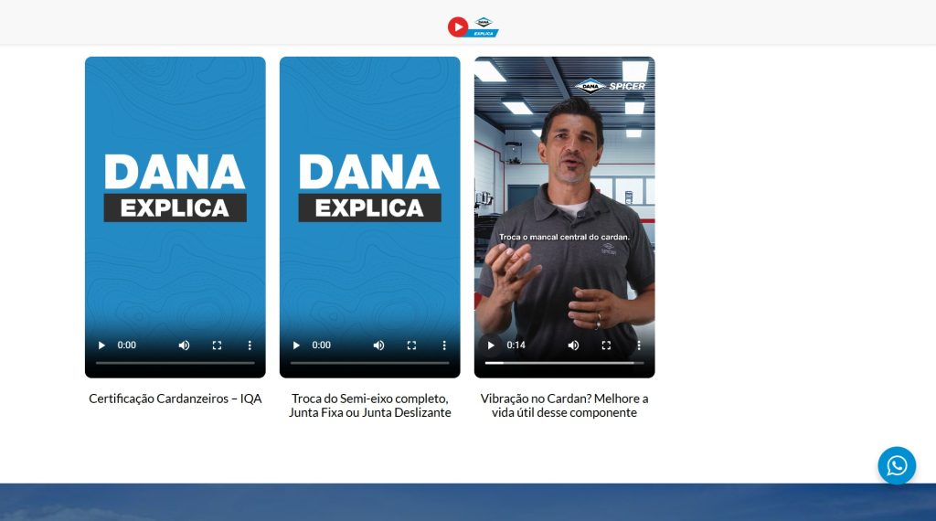Screen dimensions: 936x521
Task: Open more options on Vibração no Cardan video
Action: pos(639,345)
